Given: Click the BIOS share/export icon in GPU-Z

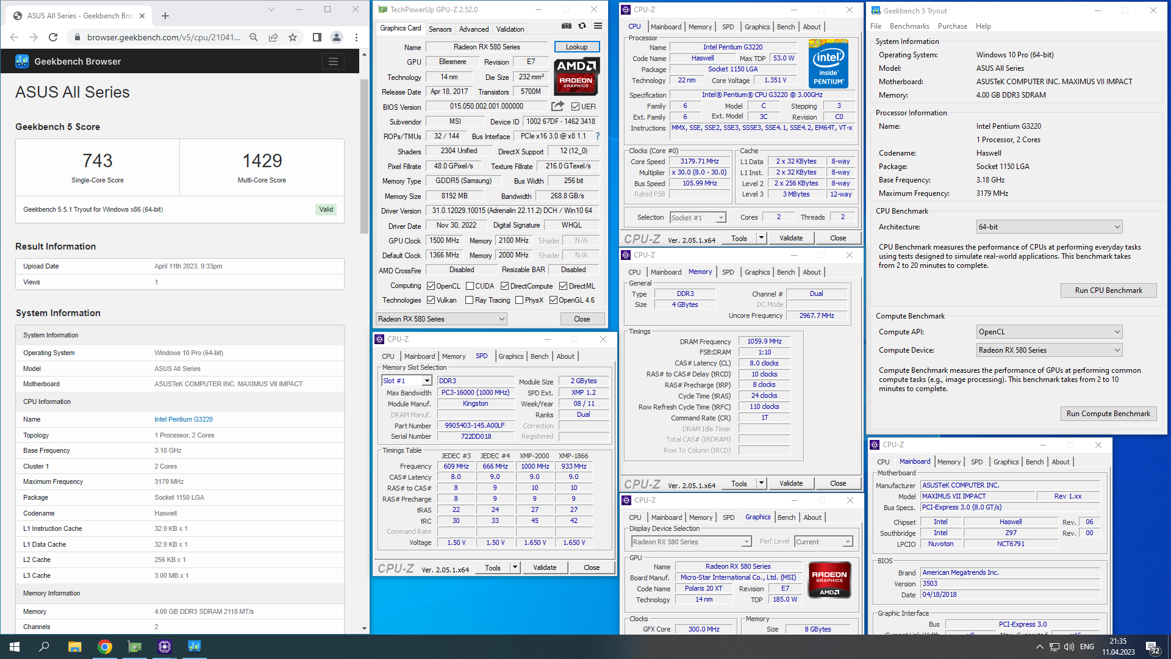Looking at the screenshot, I should coord(557,106).
